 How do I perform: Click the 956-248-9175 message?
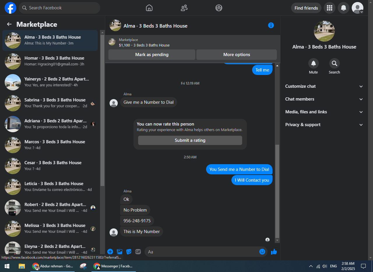pyautogui.click(x=137, y=221)
